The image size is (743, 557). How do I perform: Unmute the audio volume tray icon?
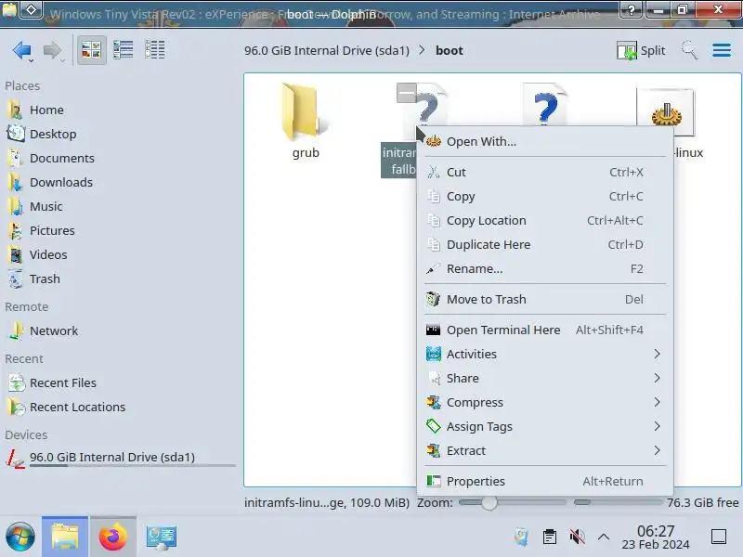point(577,538)
